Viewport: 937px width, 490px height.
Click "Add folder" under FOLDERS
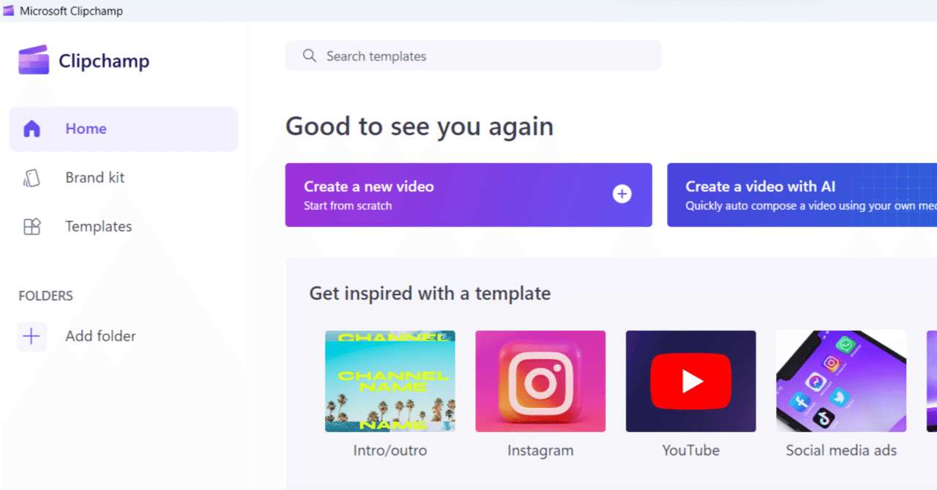click(x=100, y=336)
